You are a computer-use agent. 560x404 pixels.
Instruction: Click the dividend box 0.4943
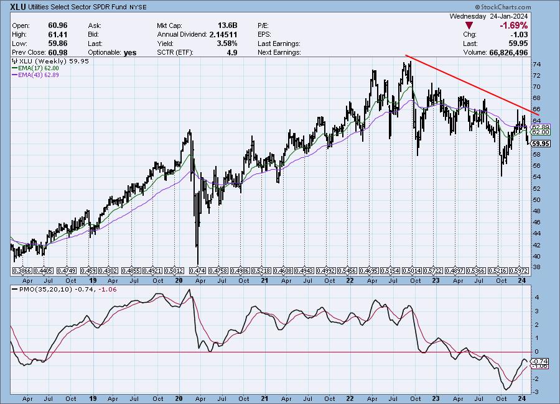tap(305, 271)
